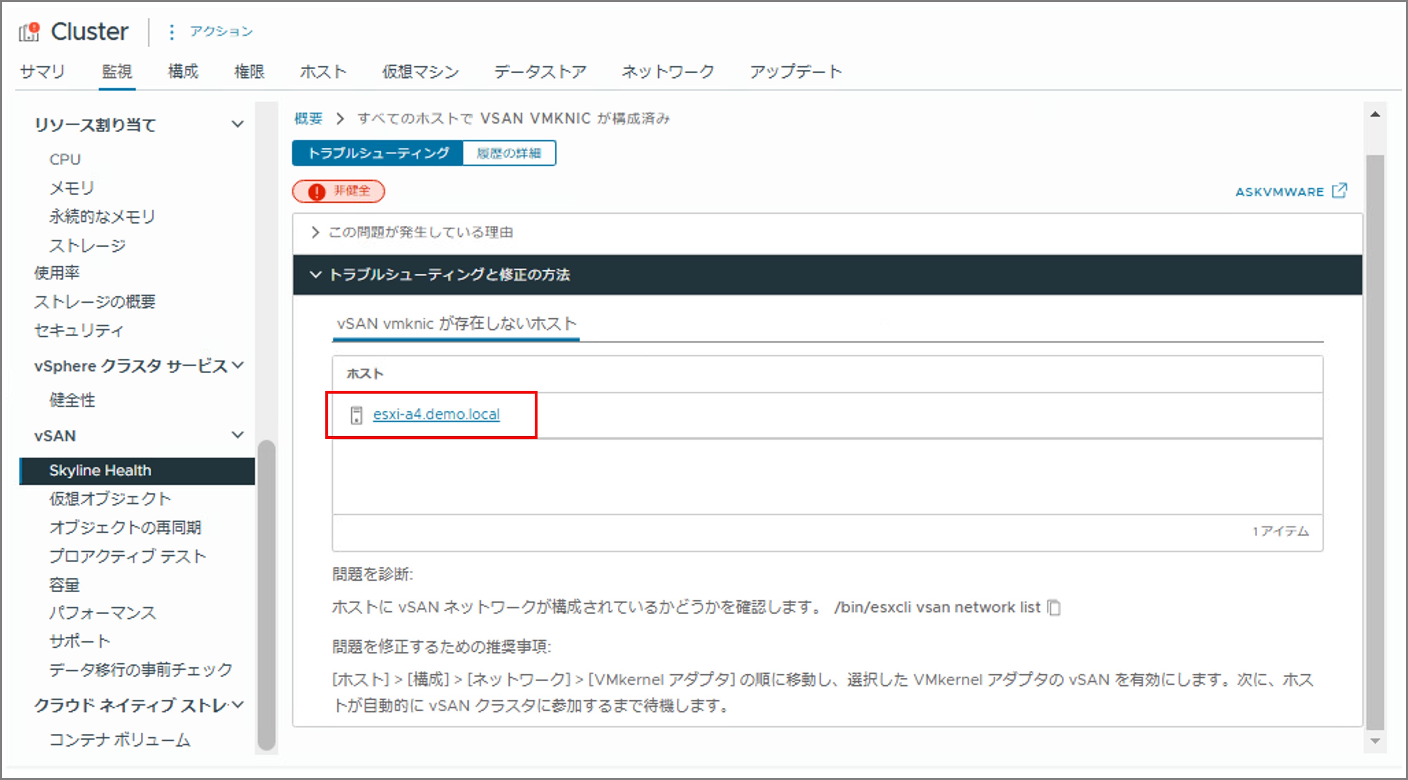Viewport: 1408px width, 780px height.
Task: Open the アップデート tab
Action: [796, 72]
